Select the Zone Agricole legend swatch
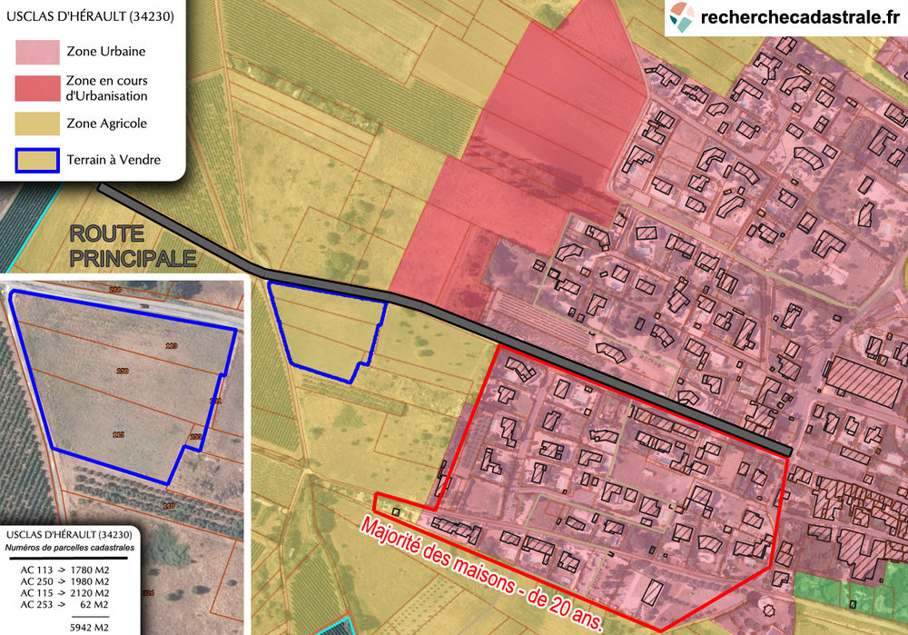The height and width of the screenshot is (635, 908). click(x=37, y=124)
